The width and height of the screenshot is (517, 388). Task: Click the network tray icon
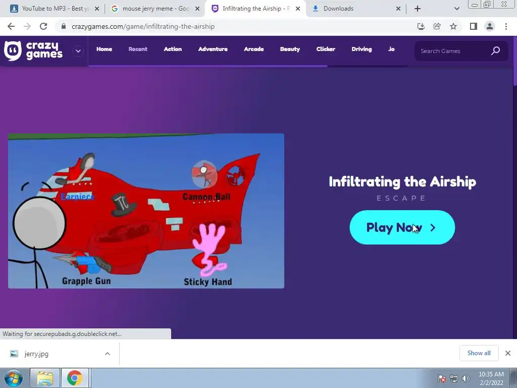pos(454,378)
